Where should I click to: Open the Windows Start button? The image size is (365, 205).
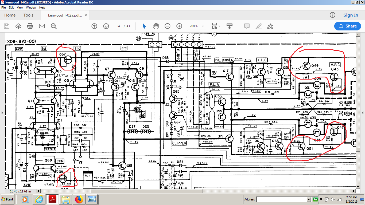point(7,199)
